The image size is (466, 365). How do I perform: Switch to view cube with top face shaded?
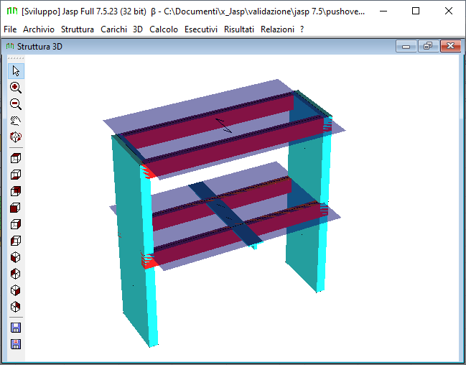pos(16,158)
